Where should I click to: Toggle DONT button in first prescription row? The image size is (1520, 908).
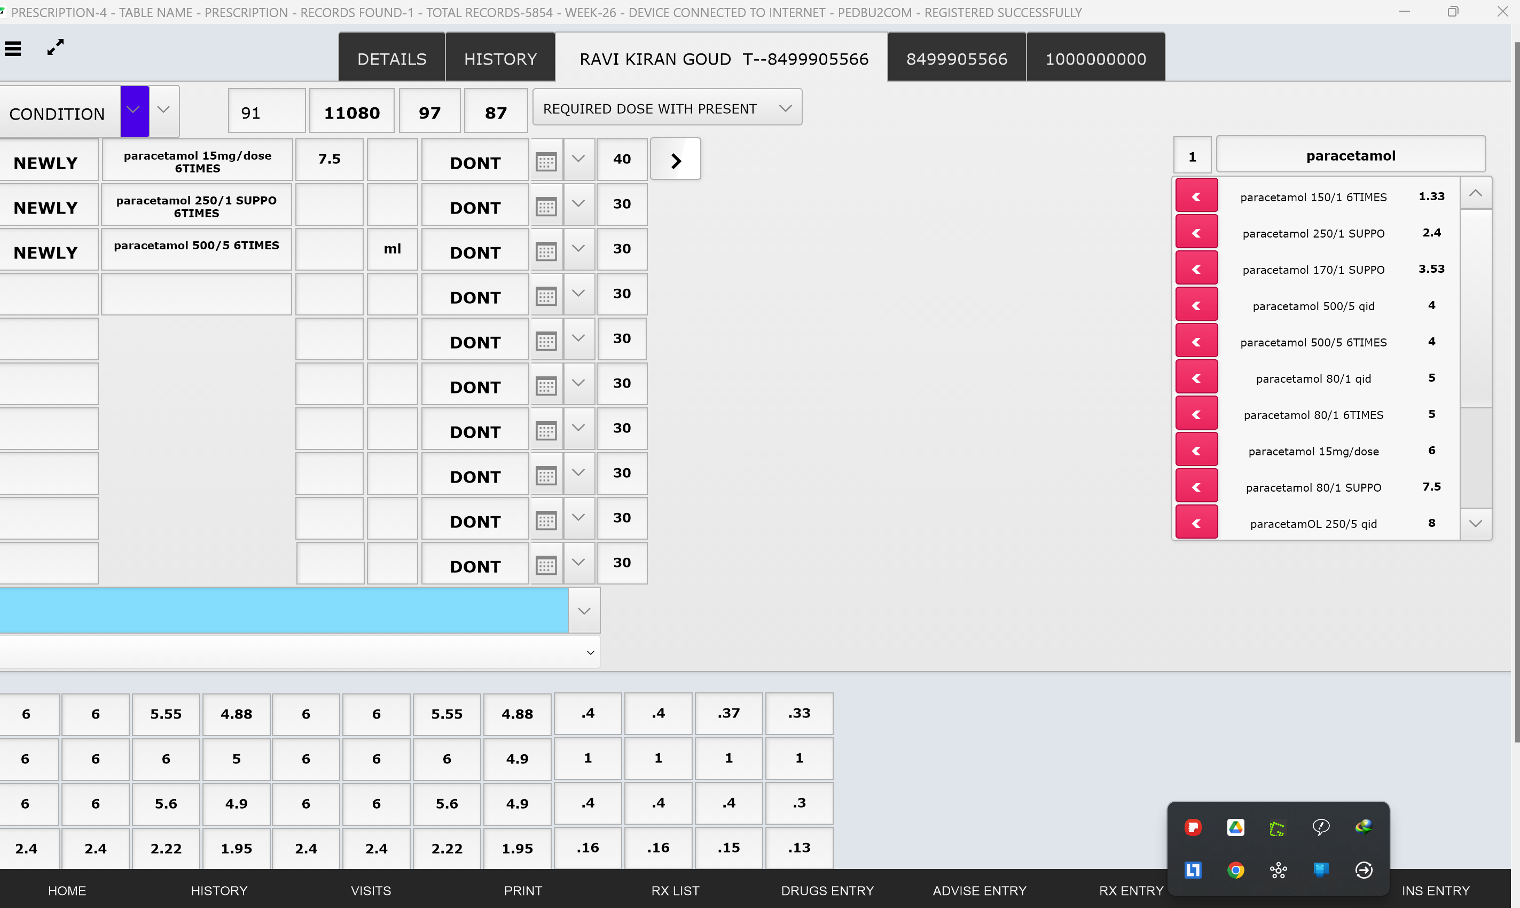475,162
